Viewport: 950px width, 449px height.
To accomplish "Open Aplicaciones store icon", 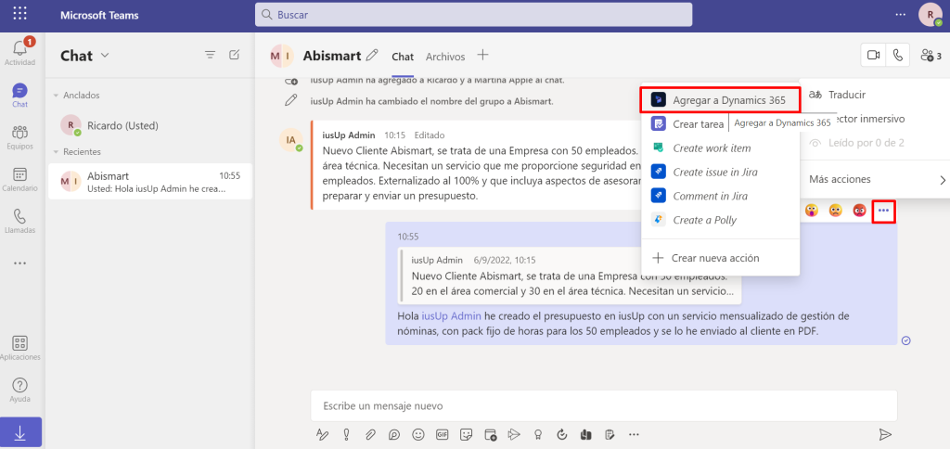I will pyautogui.click(x=20, y=348).
